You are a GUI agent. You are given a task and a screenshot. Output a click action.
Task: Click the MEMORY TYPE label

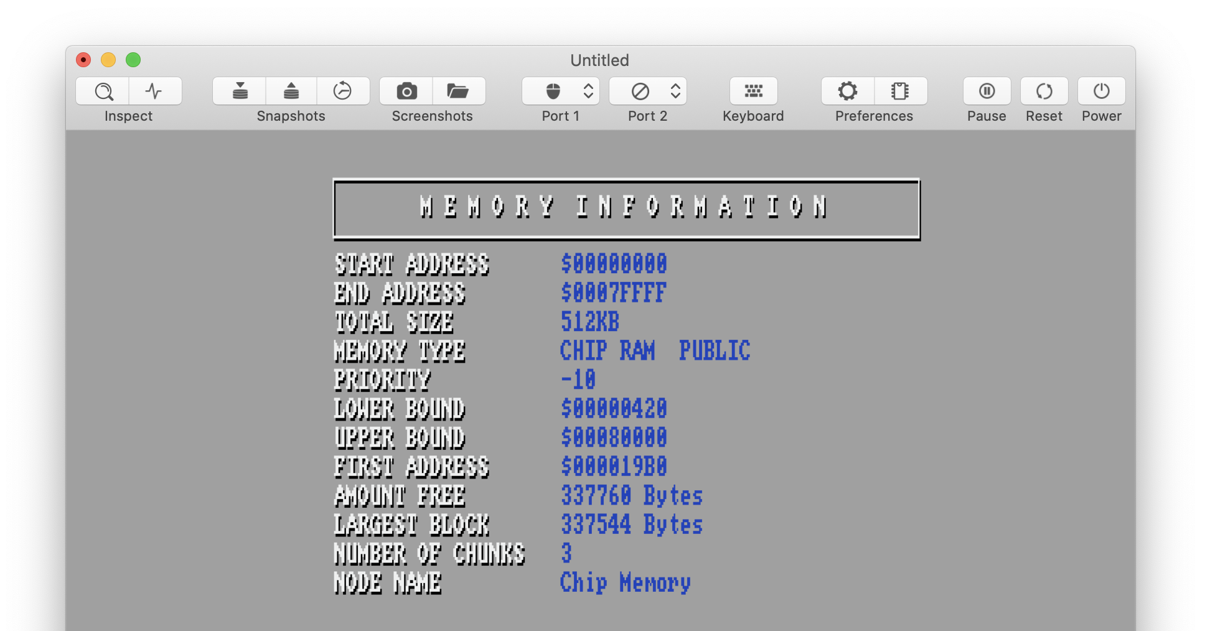[x=400, y=351]
